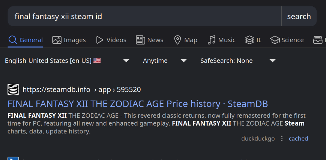Click the magnifying glass icon beside General
The width and height of the screenshot is (326, 160).
[13, 40]
